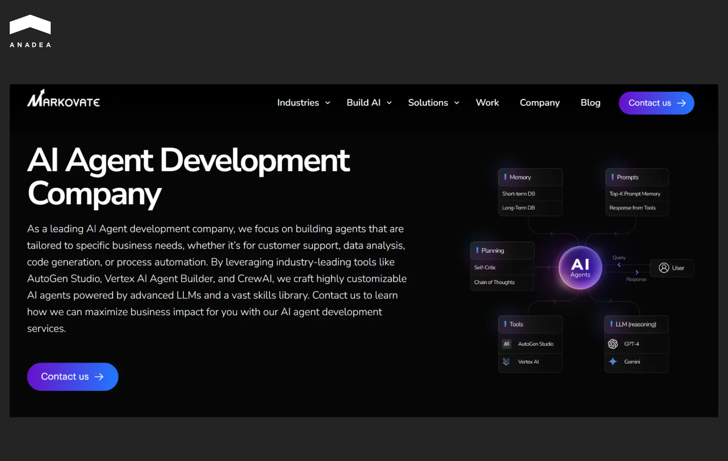Viewport: 728px width, 461px height.
Task: Expand the Solutions dropdown chevron
Action: pos(457,103)
